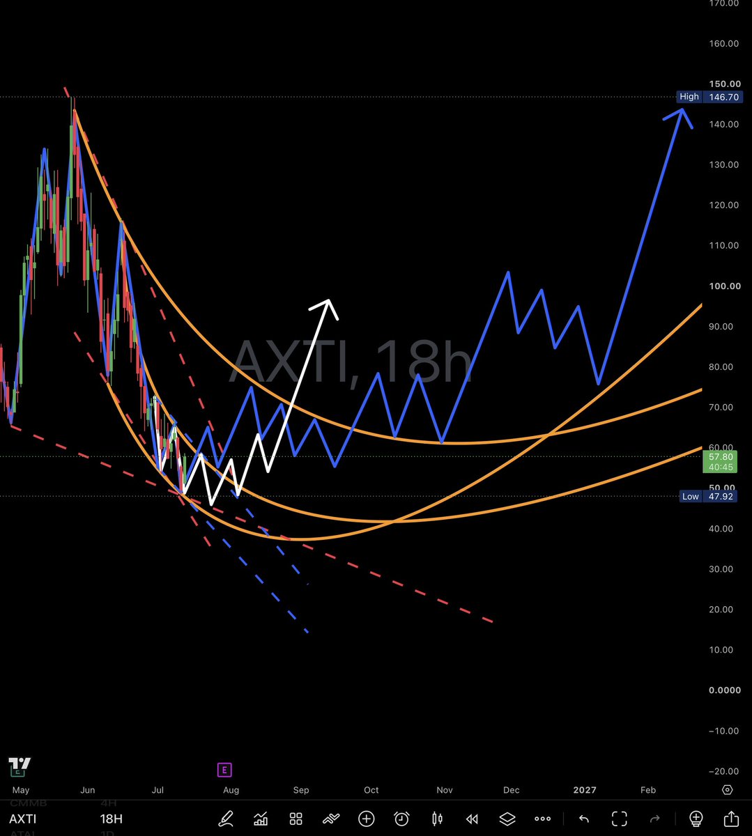The image size is (752, 836).
Task: Open the AXTI symbol search
Action: tap(22, 819)
